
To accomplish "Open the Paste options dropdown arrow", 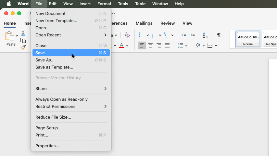I will pyautogui.click(x=17, y=36).
